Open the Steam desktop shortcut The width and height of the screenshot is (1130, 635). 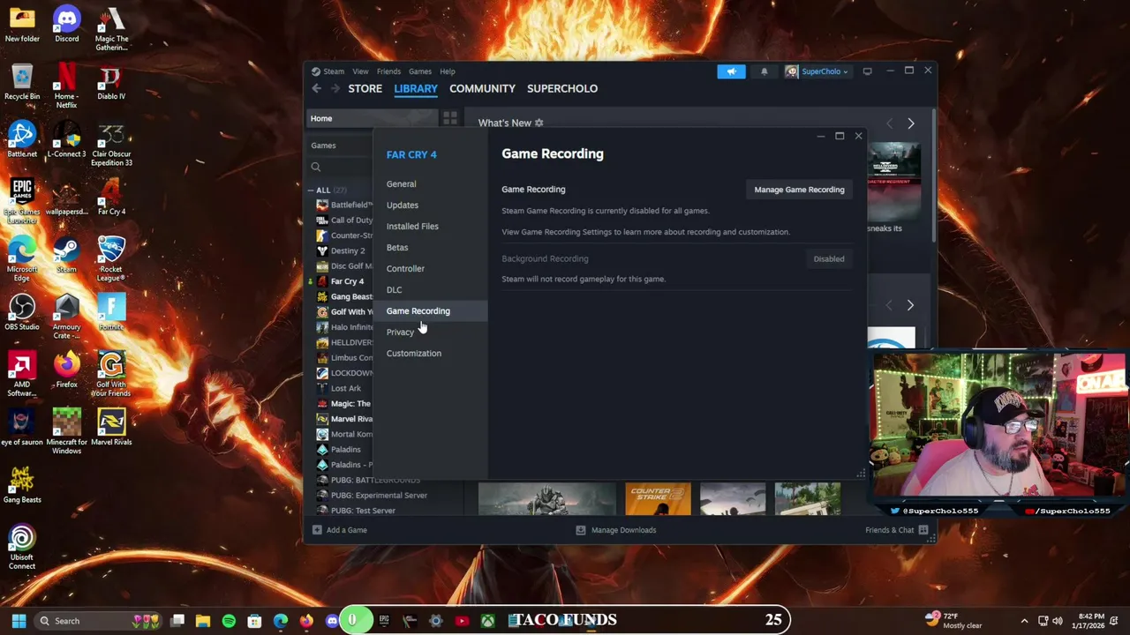pyautogui.click(x=66, y=255)
